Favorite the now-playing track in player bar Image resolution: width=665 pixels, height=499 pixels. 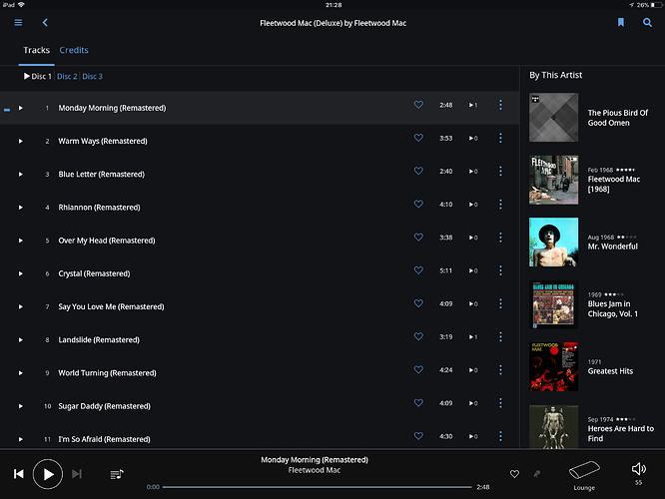tap(514, 474)
